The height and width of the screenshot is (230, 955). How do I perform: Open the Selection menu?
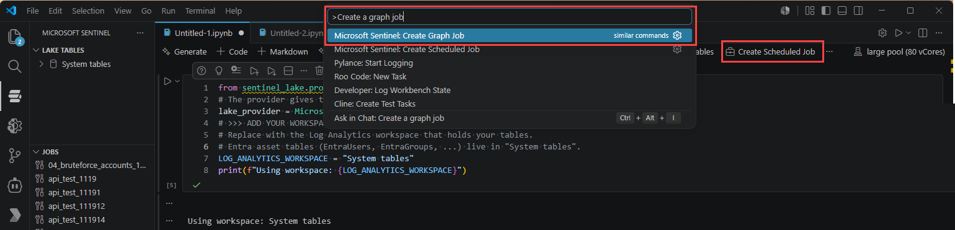coord(88,11)
